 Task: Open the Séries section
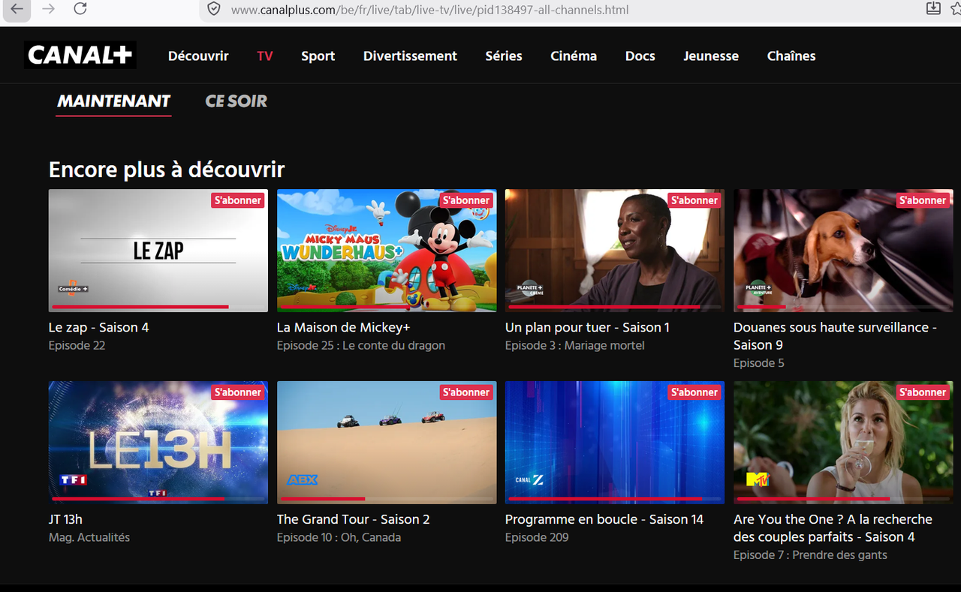point(504,56)
